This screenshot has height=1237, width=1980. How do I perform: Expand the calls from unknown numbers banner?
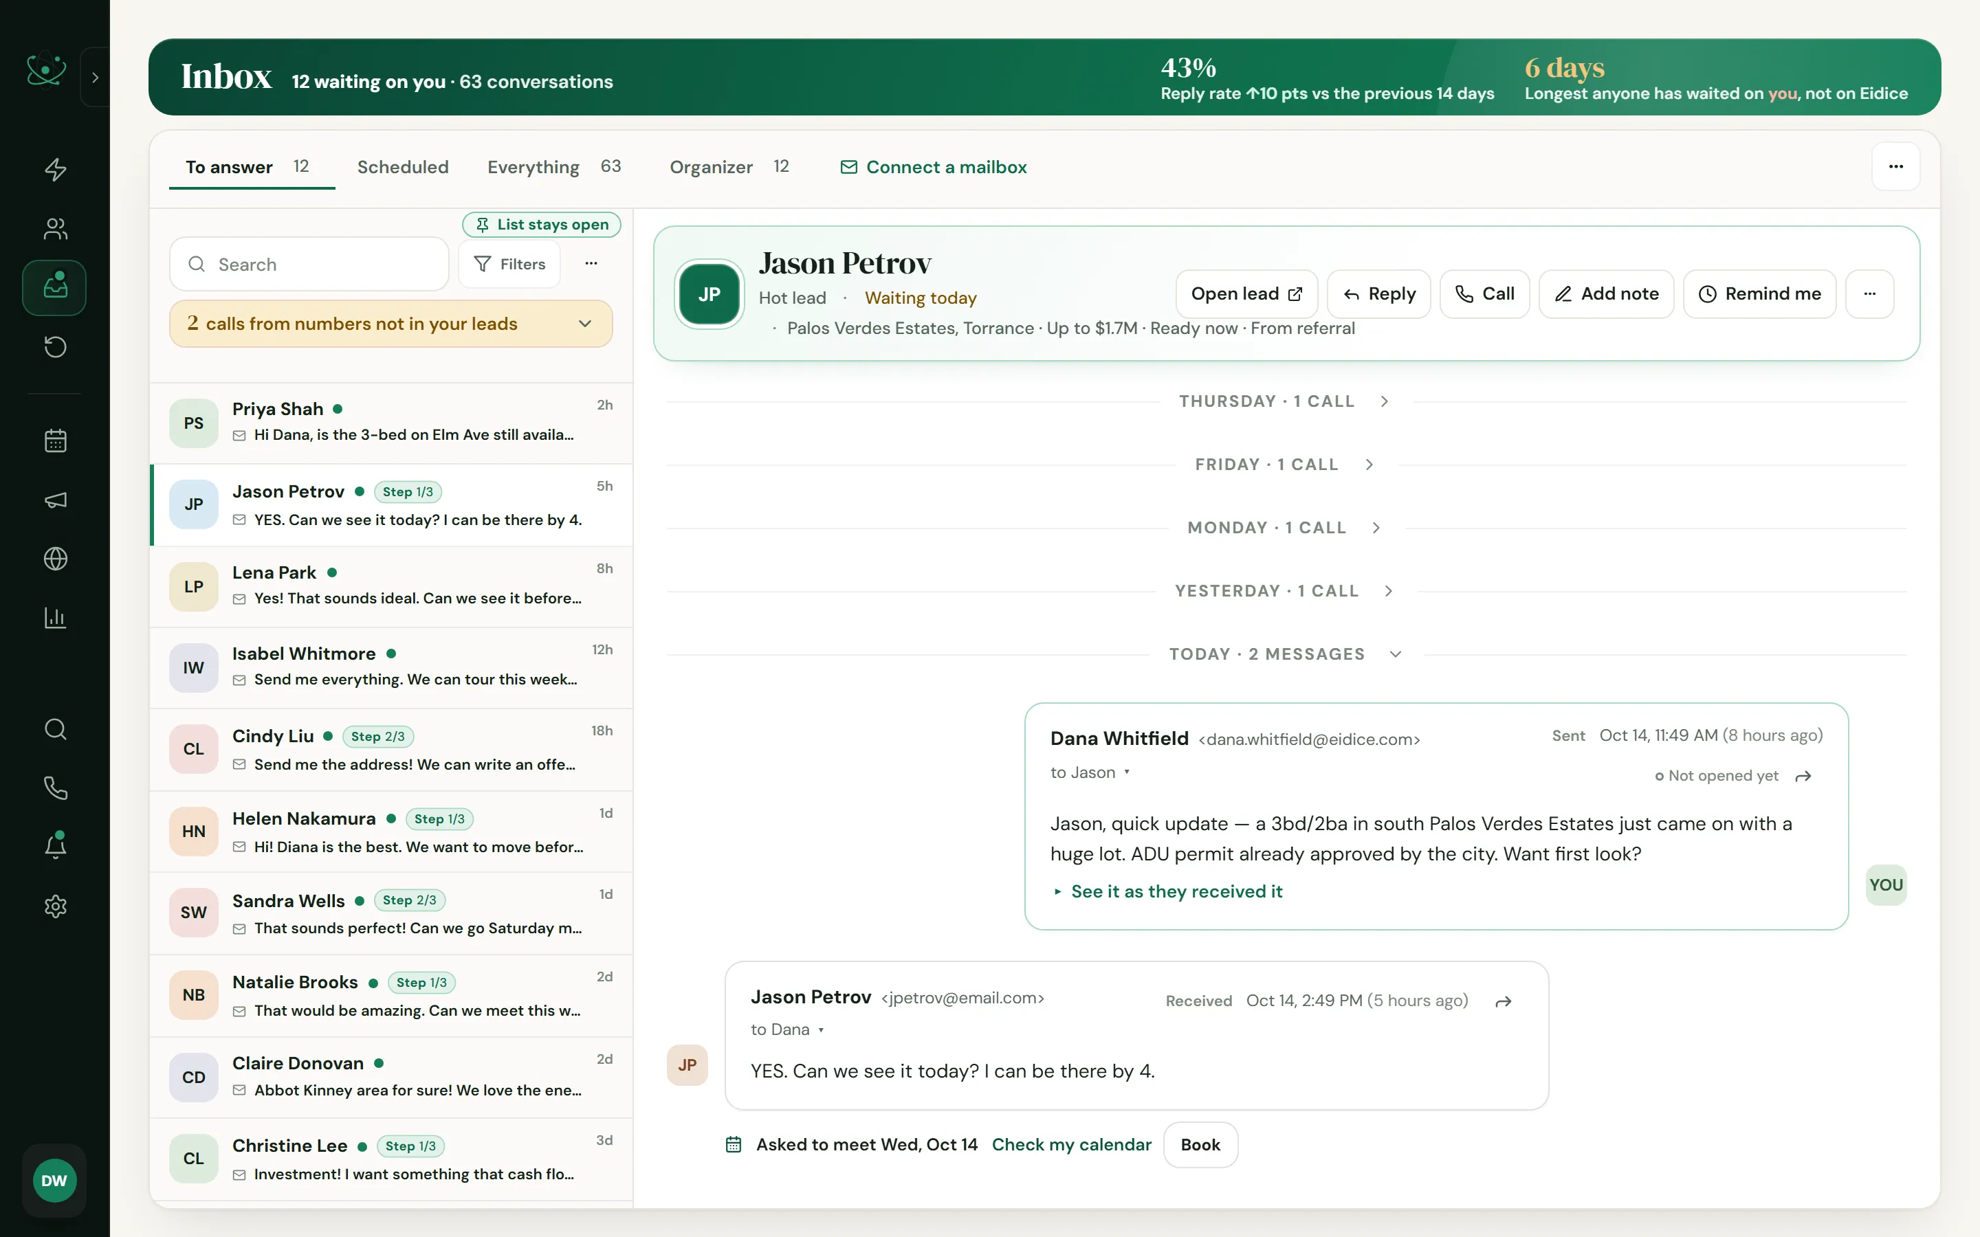tap(391, 323)
